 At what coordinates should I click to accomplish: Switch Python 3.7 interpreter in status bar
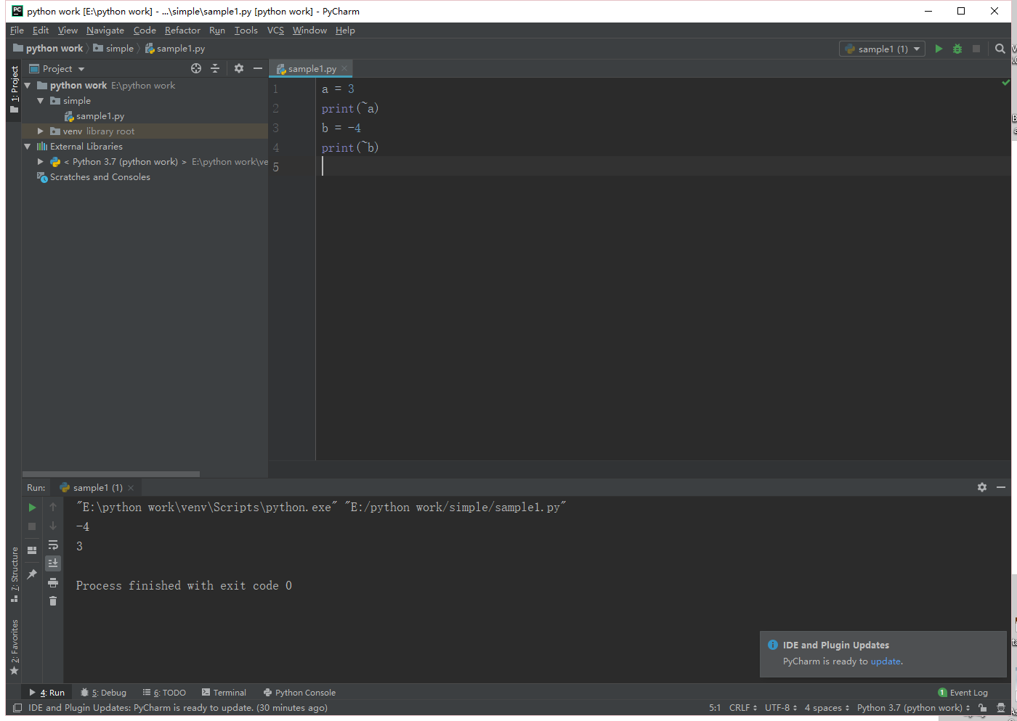coord(913,708)
